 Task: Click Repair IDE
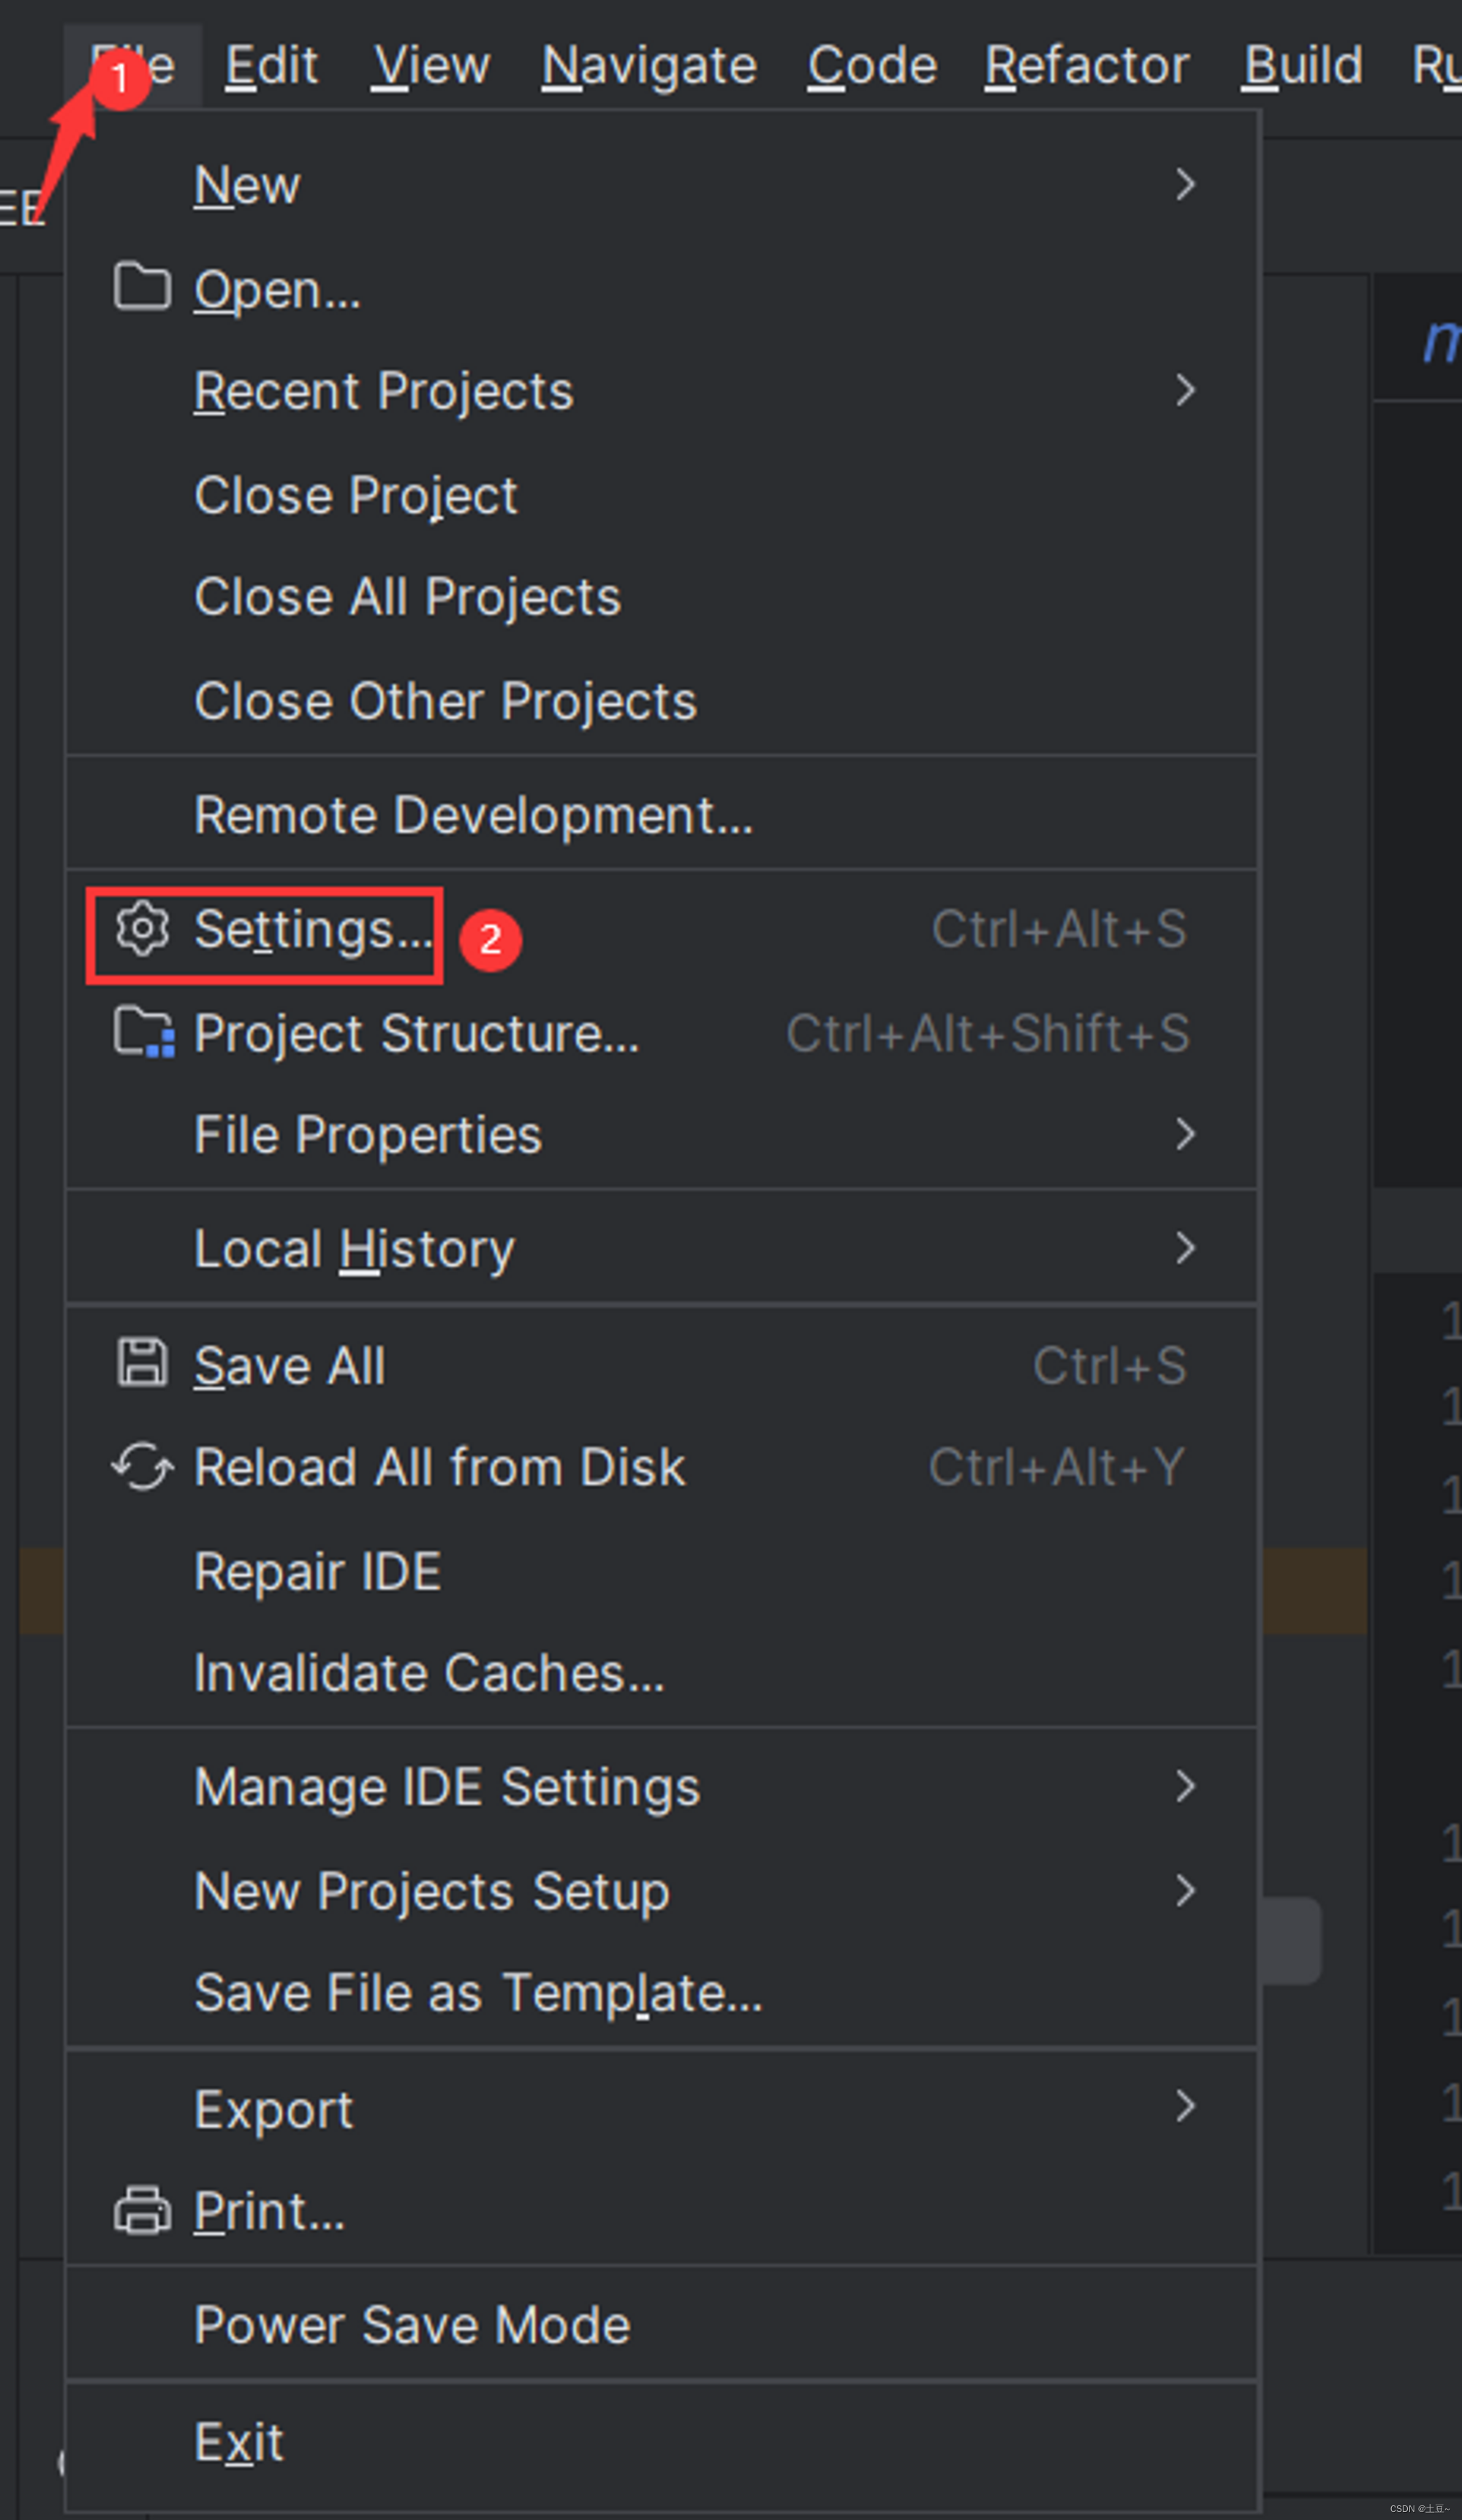click(x=318, y=1571)
